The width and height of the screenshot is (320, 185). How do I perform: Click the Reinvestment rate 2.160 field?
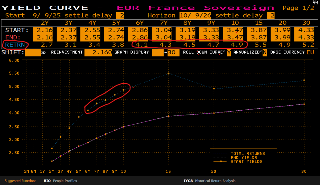click(98, 53)
